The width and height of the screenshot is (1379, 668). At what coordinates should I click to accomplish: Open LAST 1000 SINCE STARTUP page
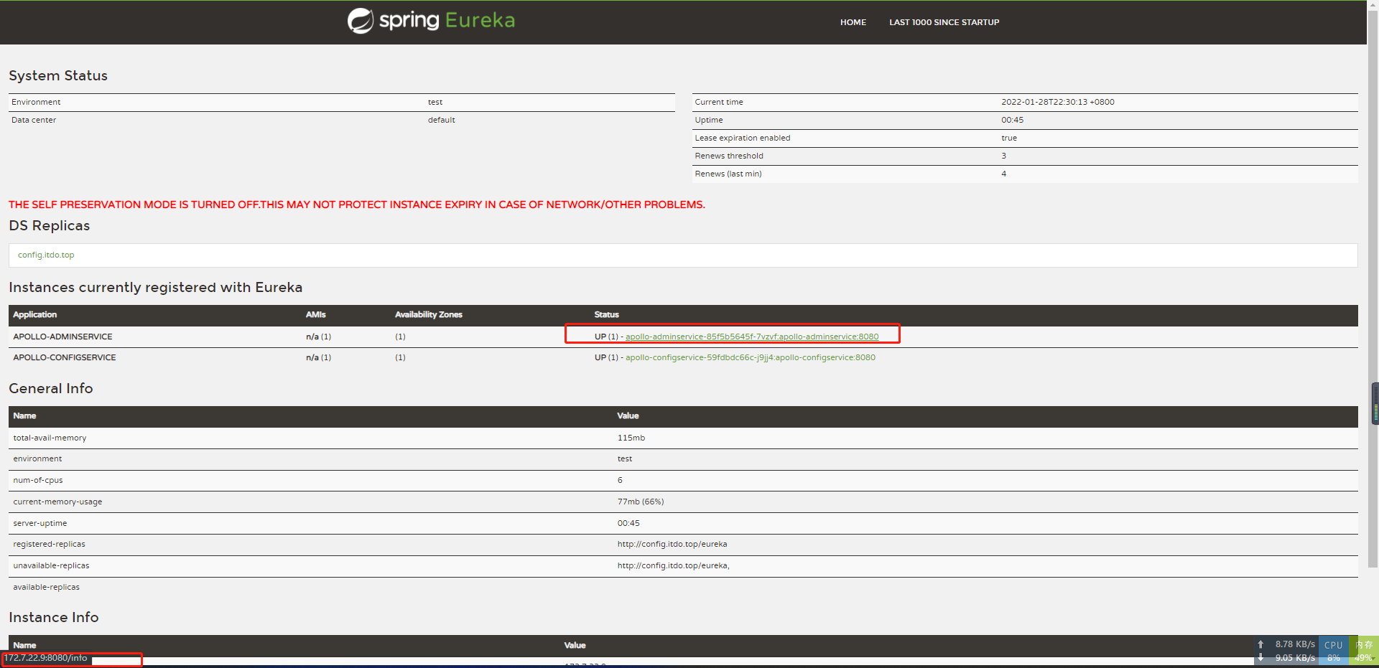(x=944, y=22)
